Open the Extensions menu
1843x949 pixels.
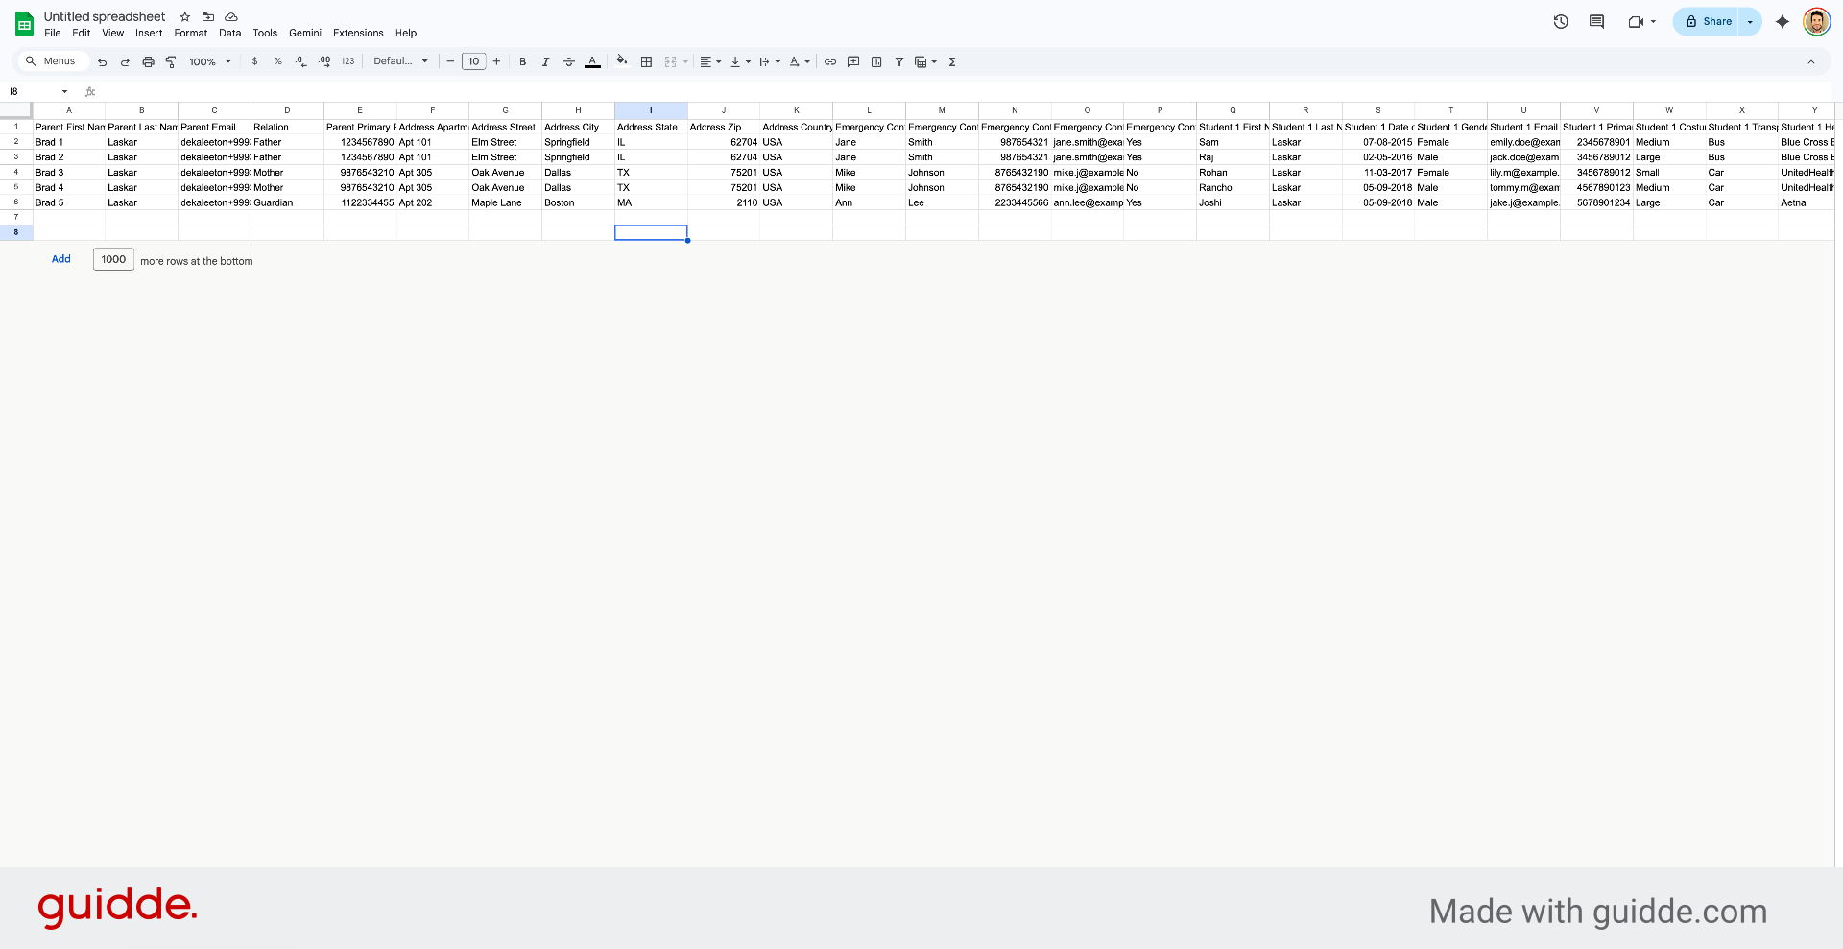click(x=358, y=33)
